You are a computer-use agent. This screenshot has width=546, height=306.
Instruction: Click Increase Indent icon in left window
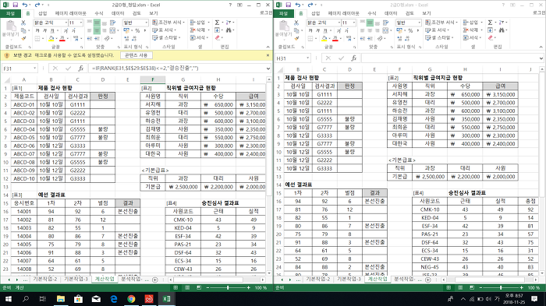[97, 38]
